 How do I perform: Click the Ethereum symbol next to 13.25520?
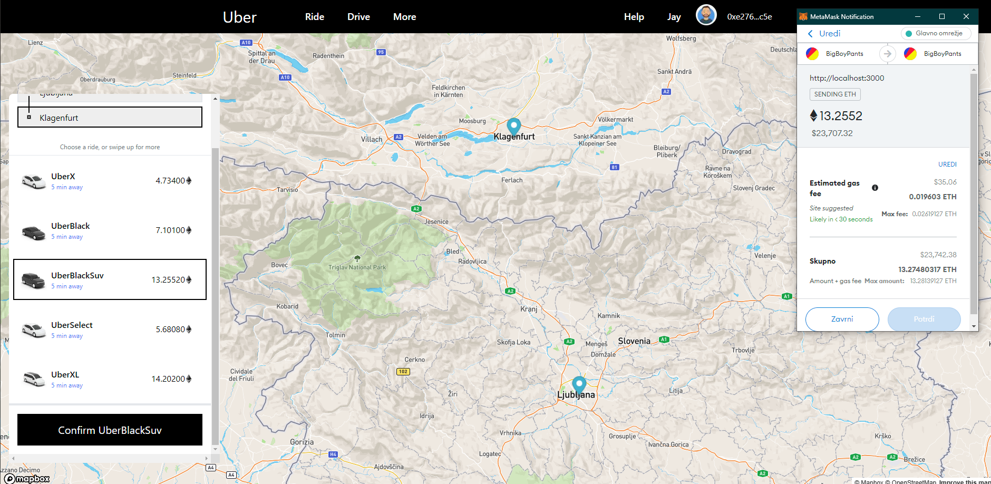coord(189,279)
